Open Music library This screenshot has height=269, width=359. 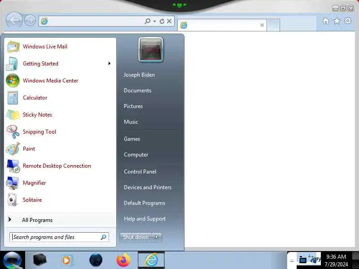(131, 122)
